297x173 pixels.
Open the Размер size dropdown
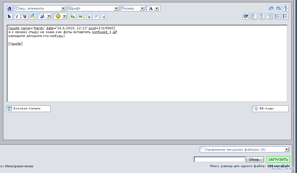(x=133, y=8)
